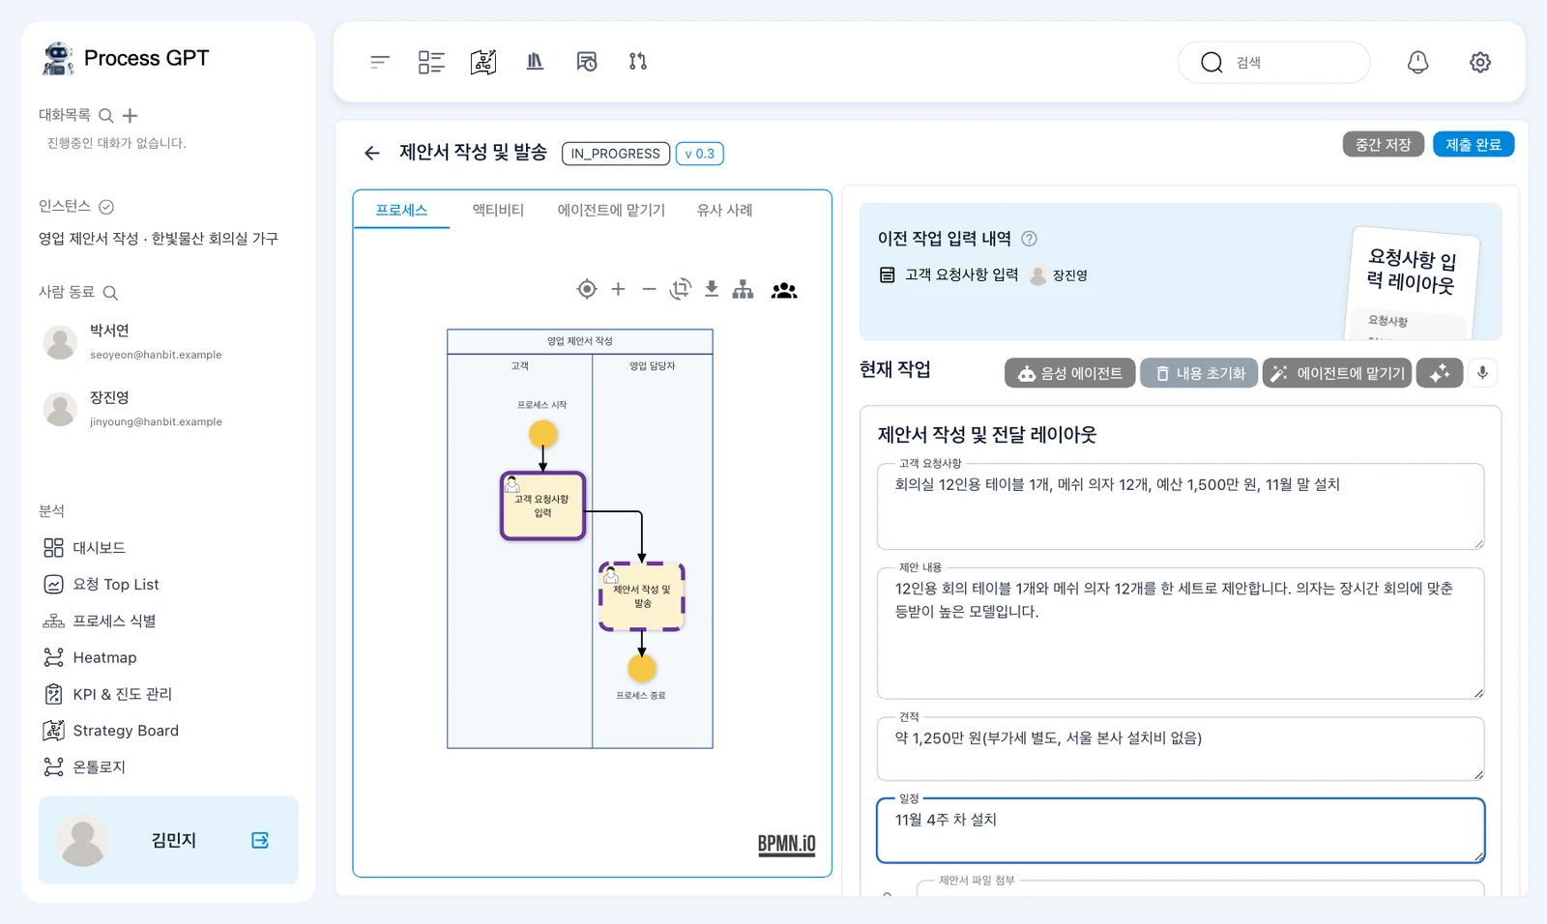1547x924 pixels.
Task: Search colleagues magnifier next to 사람 동료
Action: [x=110, y=293]
